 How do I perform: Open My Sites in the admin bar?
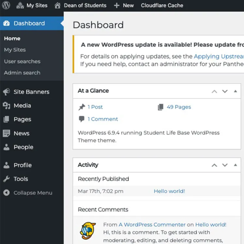click(x=37, y=6)
